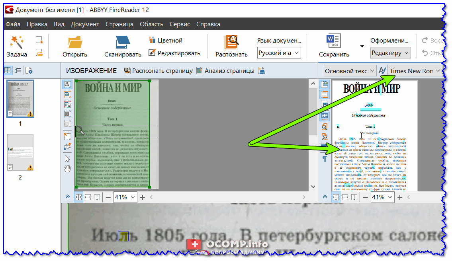The image size is (452, 261).
Task: Open the Редактиру layout mode dropdown
Action: pos(390,53)
